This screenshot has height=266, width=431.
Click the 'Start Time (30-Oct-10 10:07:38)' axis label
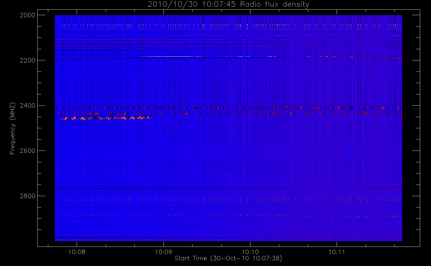pyautogui.click(x=228, y=258)
